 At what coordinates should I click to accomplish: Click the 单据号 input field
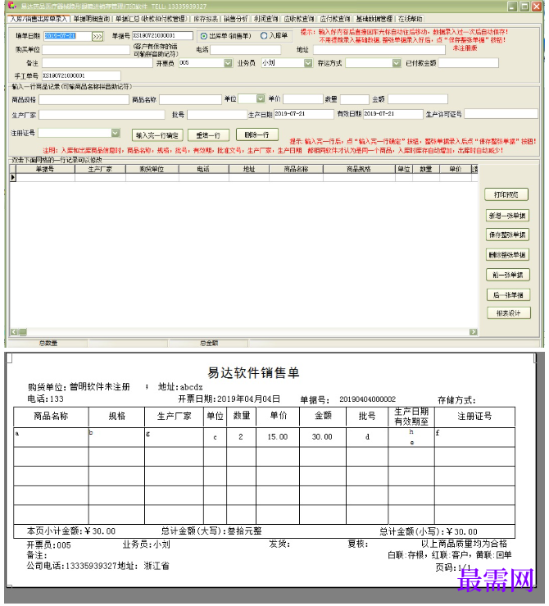coord(162,36)
